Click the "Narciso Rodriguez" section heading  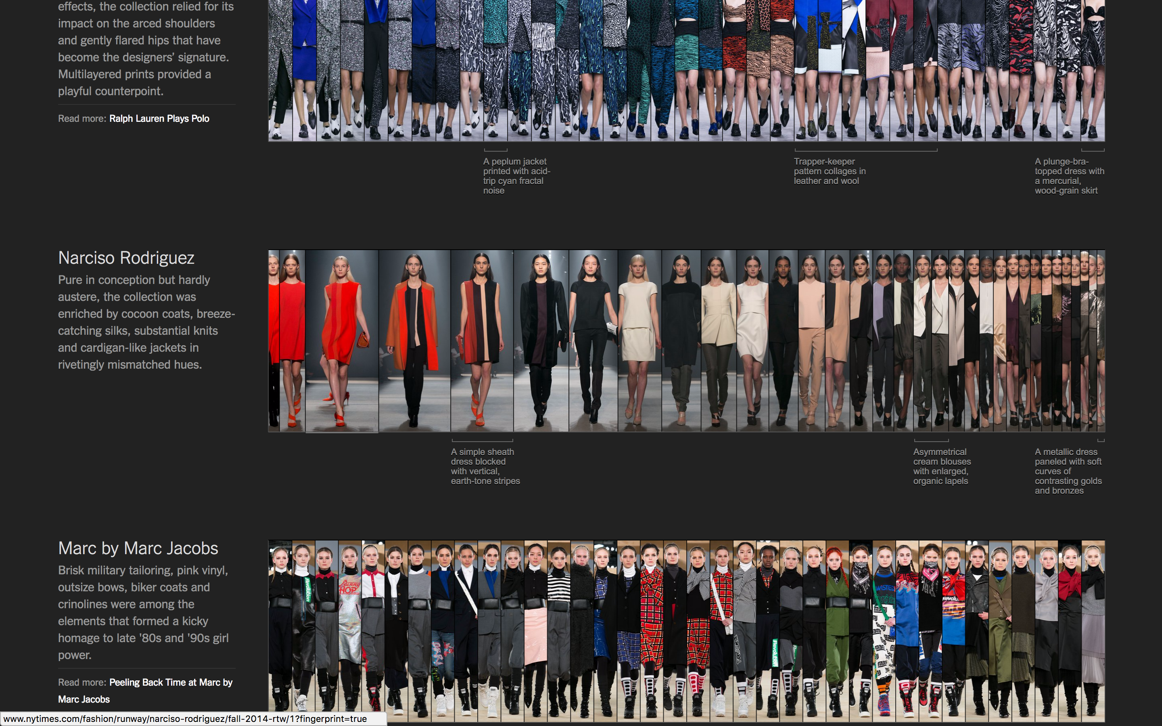pyautogui.click(x=126, y=257)
